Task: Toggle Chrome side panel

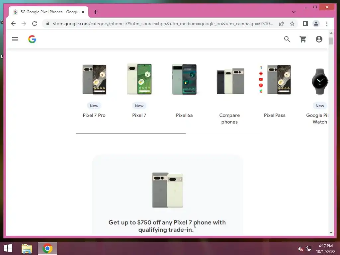Action: point(305,24)
